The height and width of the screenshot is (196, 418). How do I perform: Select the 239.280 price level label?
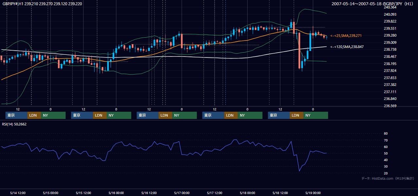390,35
